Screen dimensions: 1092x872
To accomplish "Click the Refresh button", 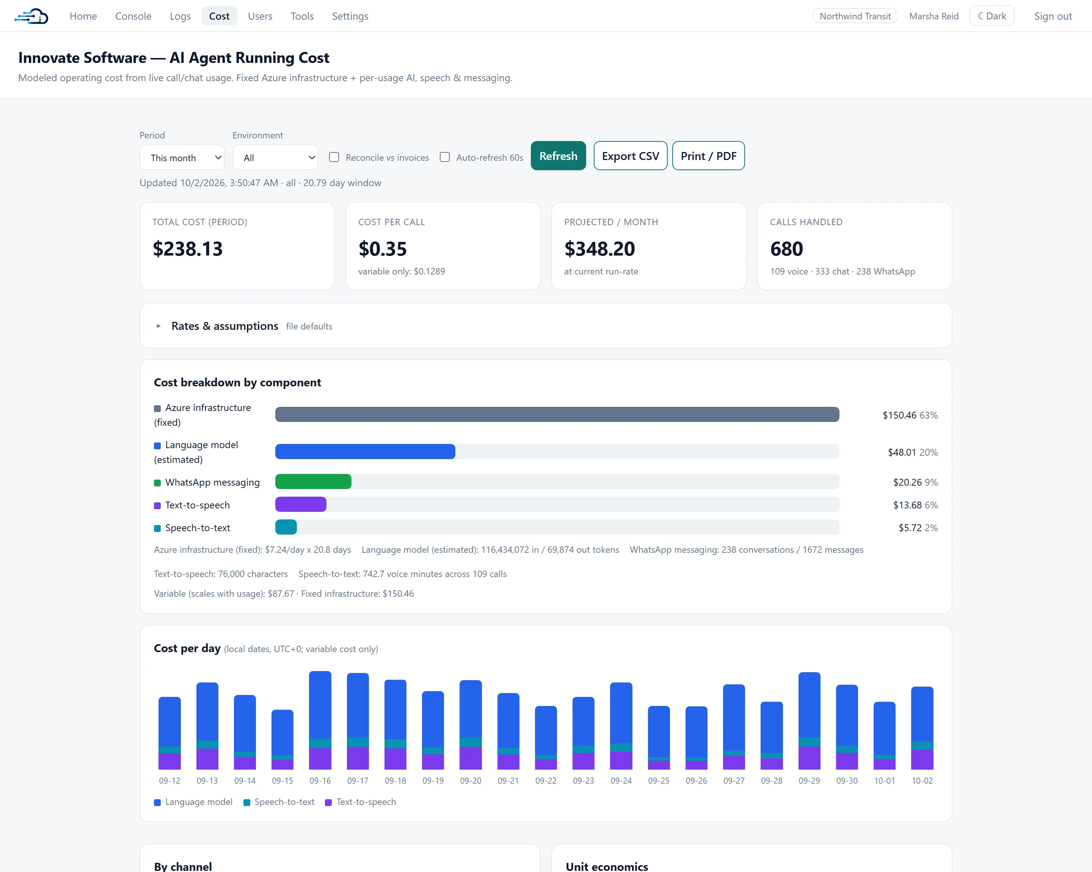I will tap(558, 156).
